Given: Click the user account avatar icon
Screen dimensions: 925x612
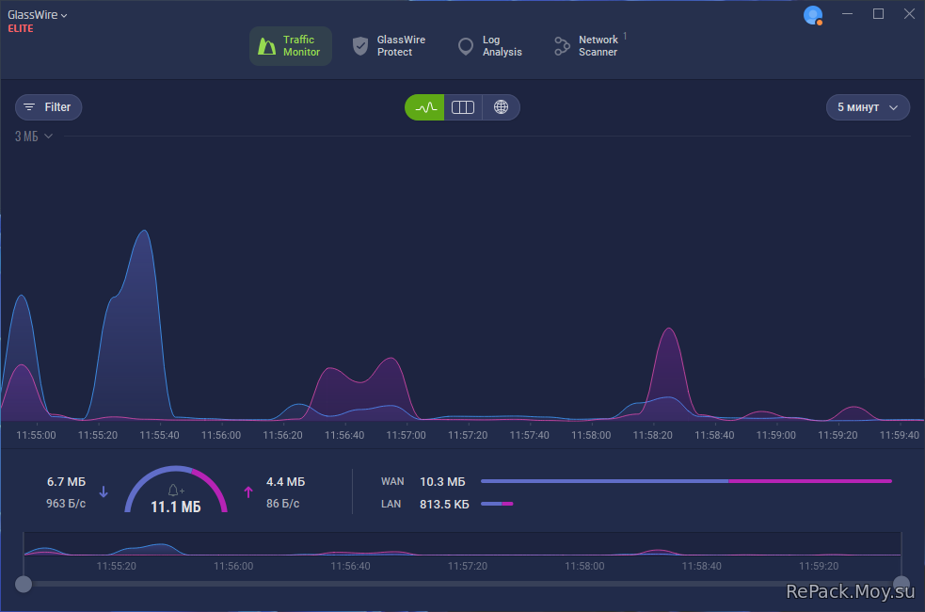Looking at the screenshot, I should pyautogui.click(x=813, y=15).
